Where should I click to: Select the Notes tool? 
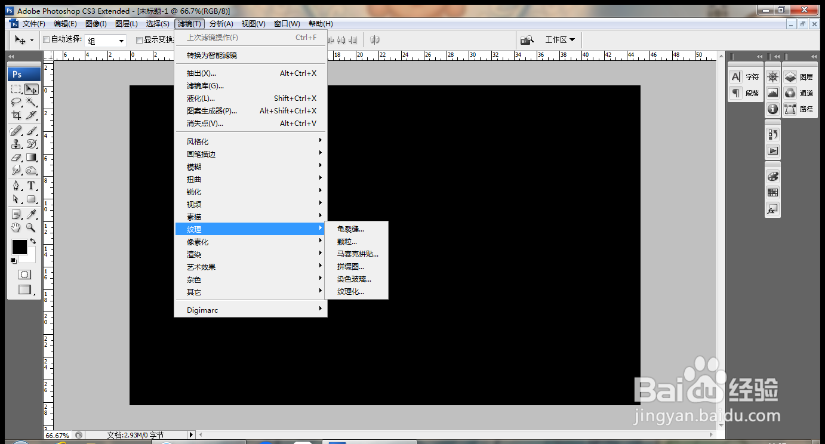coord(17,214)
